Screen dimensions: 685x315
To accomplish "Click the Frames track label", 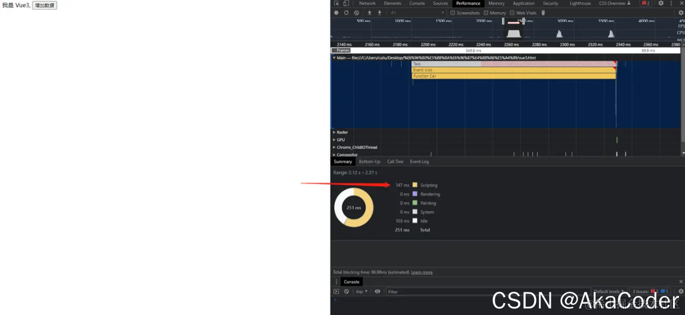I will [x=341, y=51].
